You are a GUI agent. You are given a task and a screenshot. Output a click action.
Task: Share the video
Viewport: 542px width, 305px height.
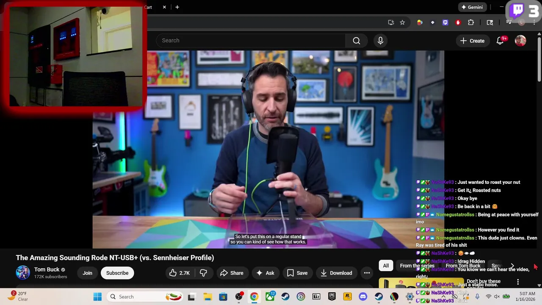[232, 273]
